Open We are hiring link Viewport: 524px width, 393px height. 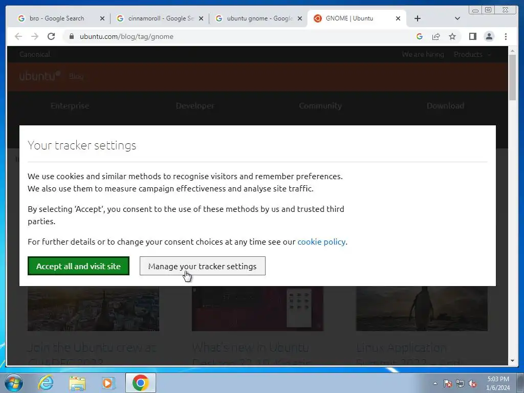click(x=423, y=54)
